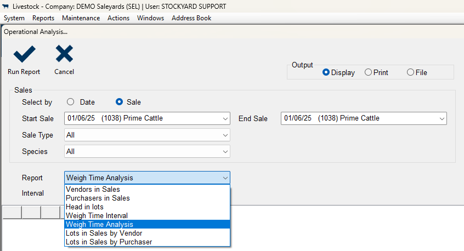Collapse the Report dropdown arrow
Viewport: 464px width, 251px height.
(x=225, y=178)
